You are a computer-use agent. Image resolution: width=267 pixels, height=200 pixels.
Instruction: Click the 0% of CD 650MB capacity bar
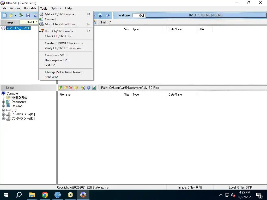pyautogui.click(x=206, y=15)
